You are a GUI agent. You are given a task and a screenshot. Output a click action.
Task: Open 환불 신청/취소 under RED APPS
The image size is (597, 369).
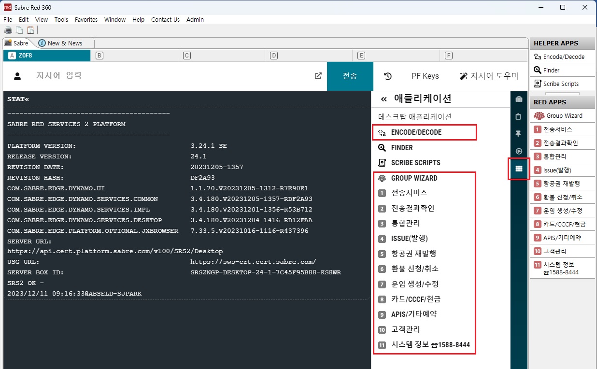click(562, 197)
